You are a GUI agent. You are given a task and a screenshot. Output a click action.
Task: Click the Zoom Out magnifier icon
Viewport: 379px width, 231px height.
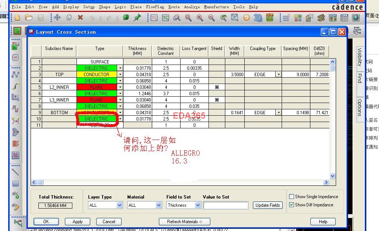pos(212,18)
